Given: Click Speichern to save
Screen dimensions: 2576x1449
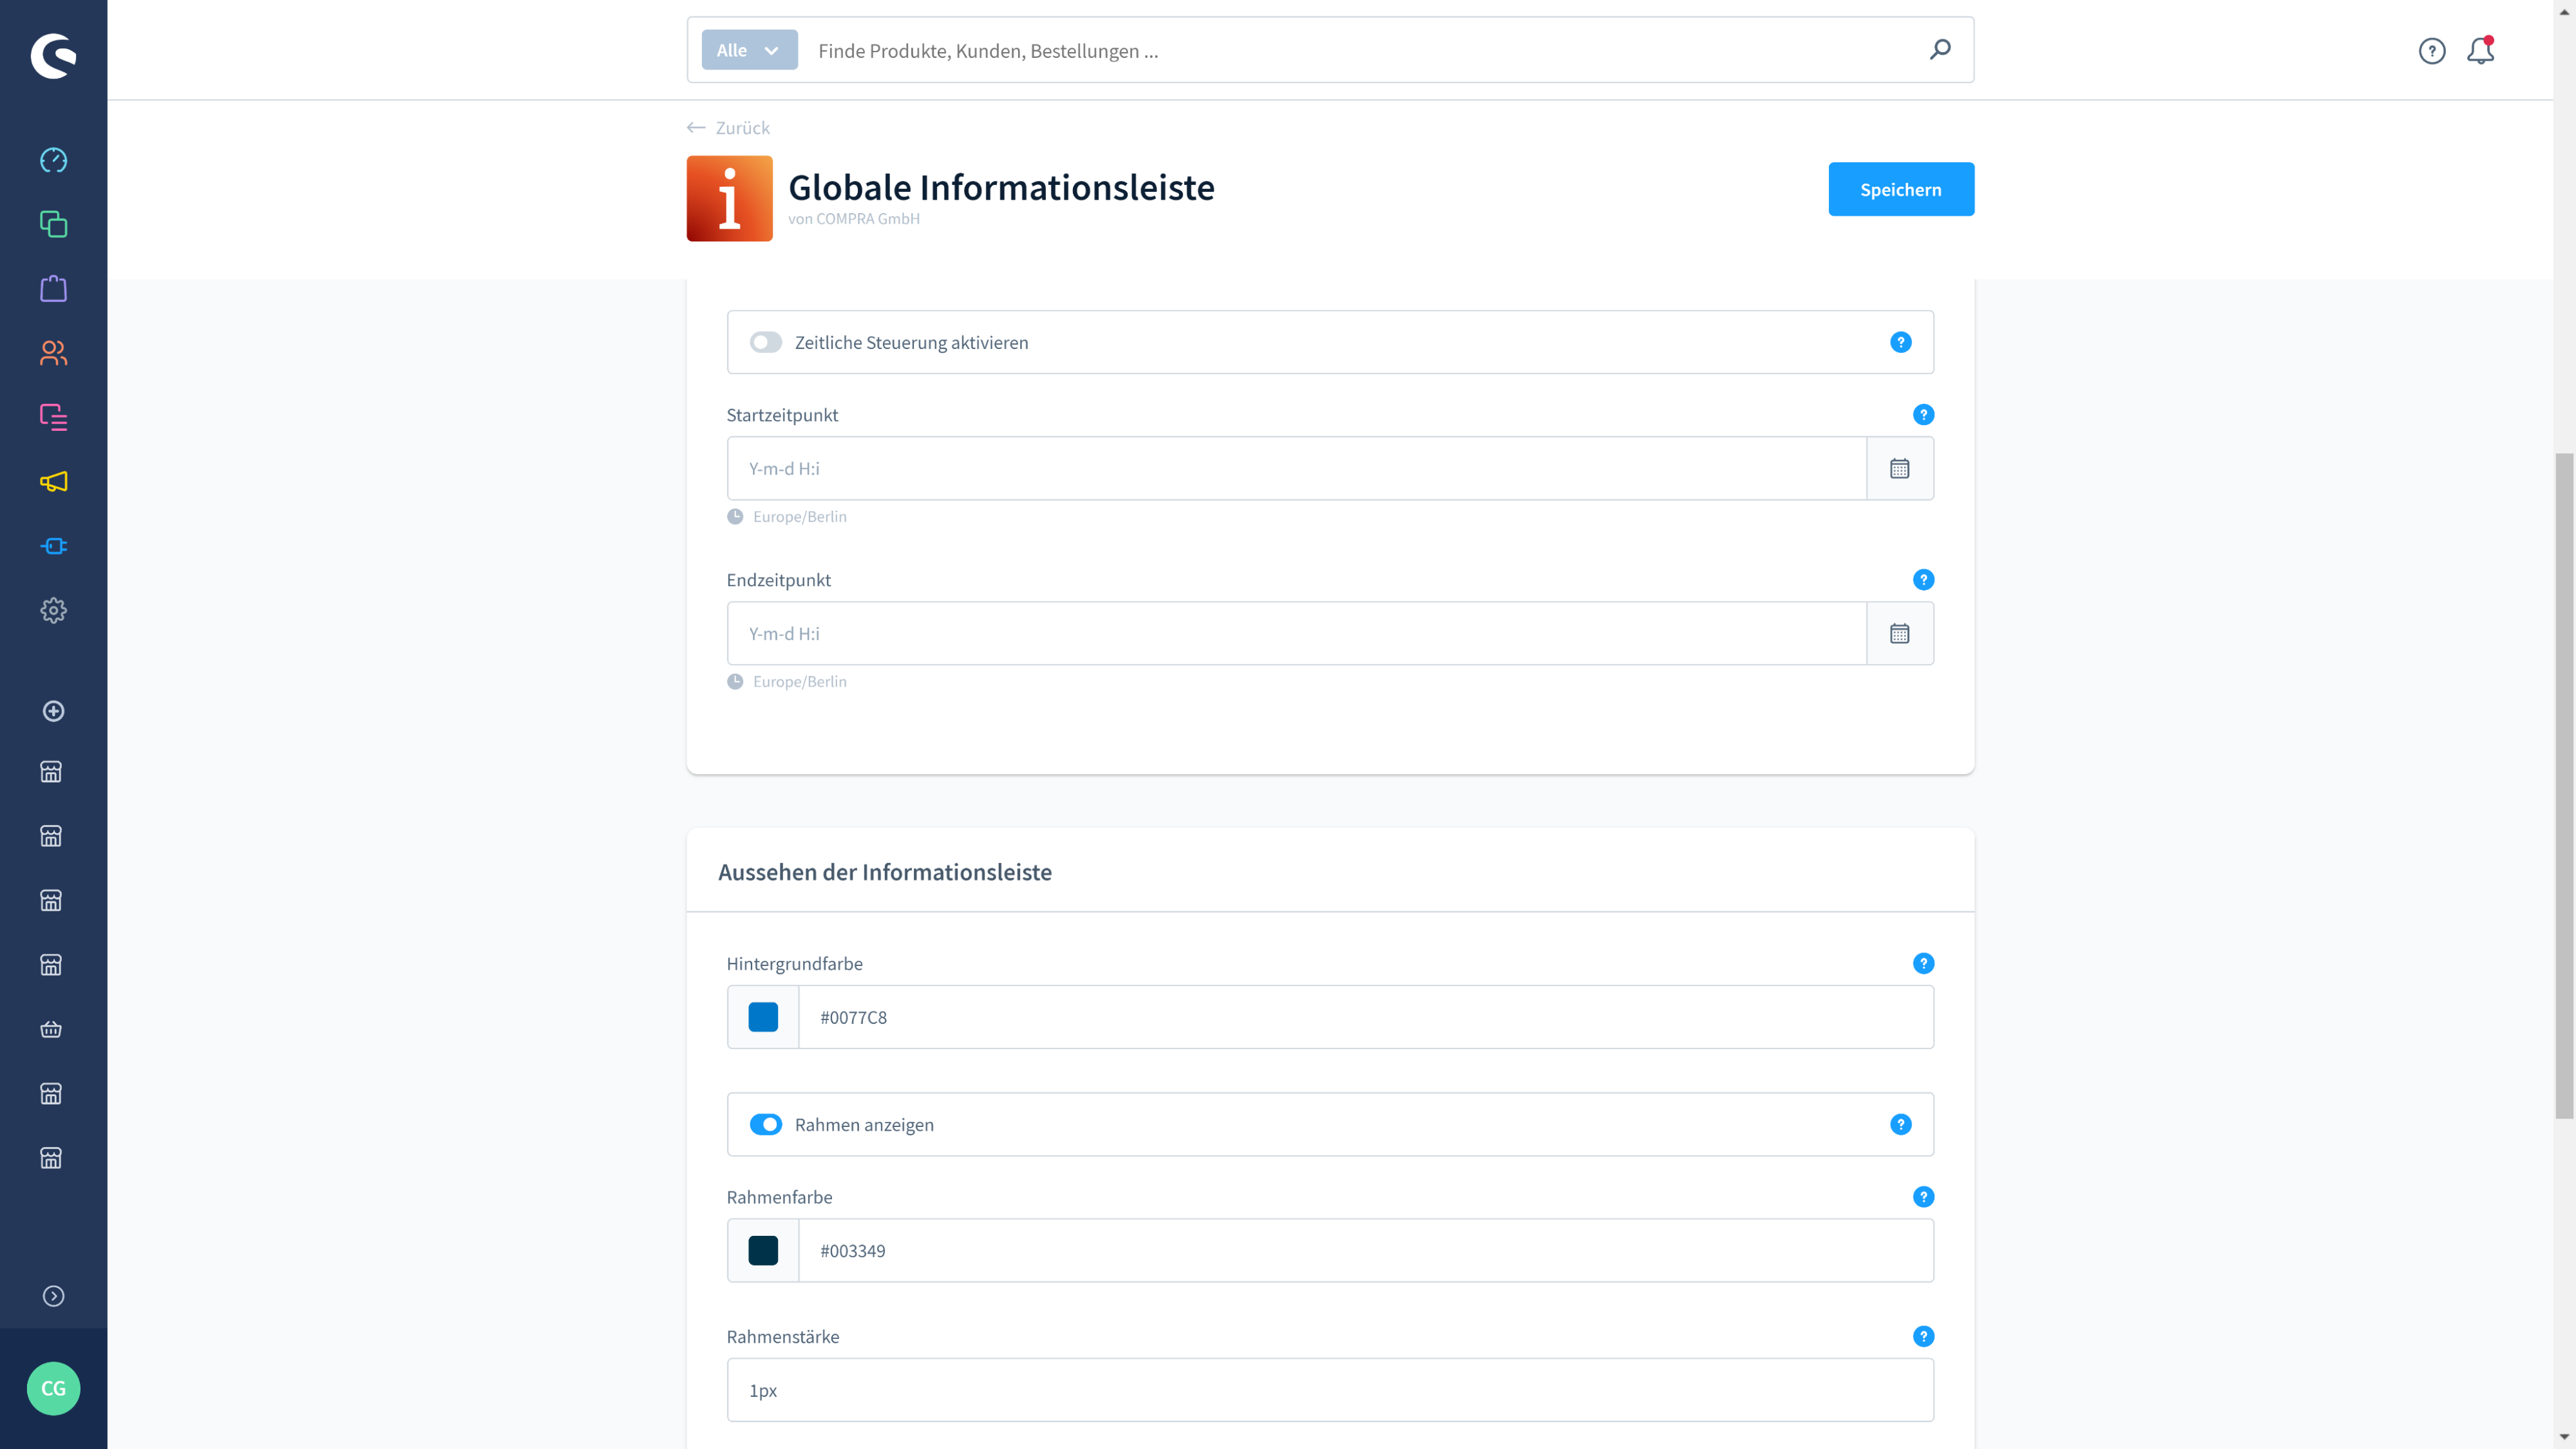Looking at the screenshot, I should (x=1901, y=189).
